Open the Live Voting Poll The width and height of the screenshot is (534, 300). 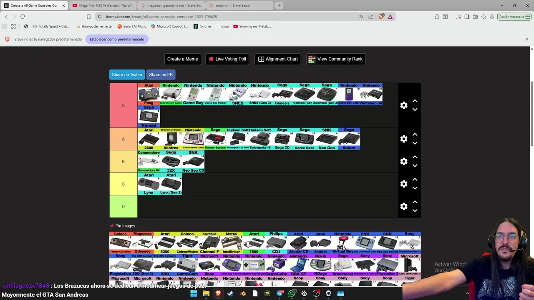point(227,59)
